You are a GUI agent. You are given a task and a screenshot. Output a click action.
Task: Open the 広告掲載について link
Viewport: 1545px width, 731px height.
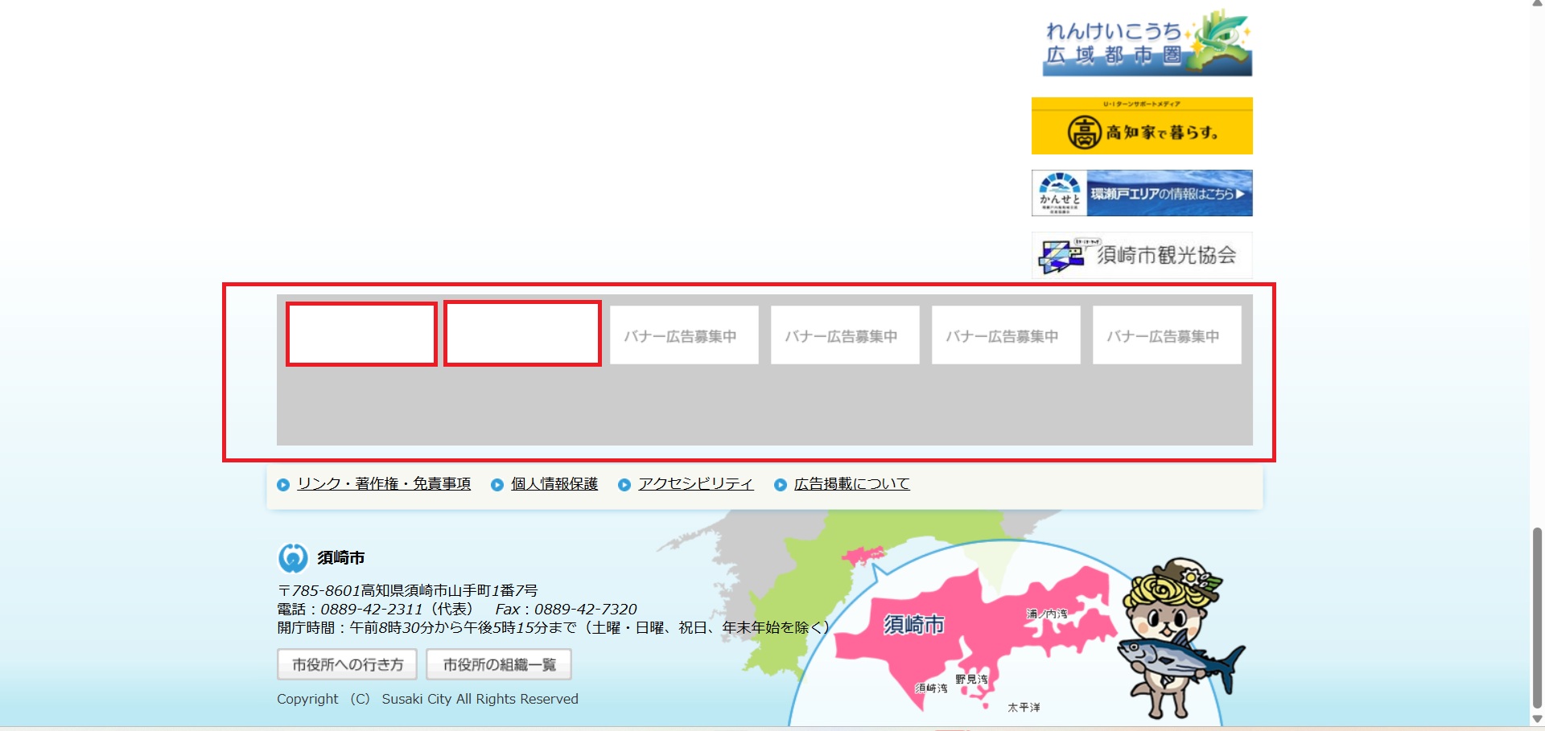[x=852, y=483]
